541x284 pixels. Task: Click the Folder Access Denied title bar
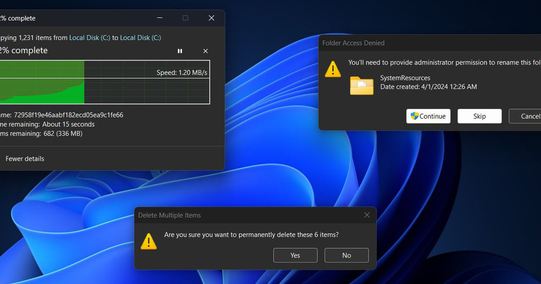[406, 43]
